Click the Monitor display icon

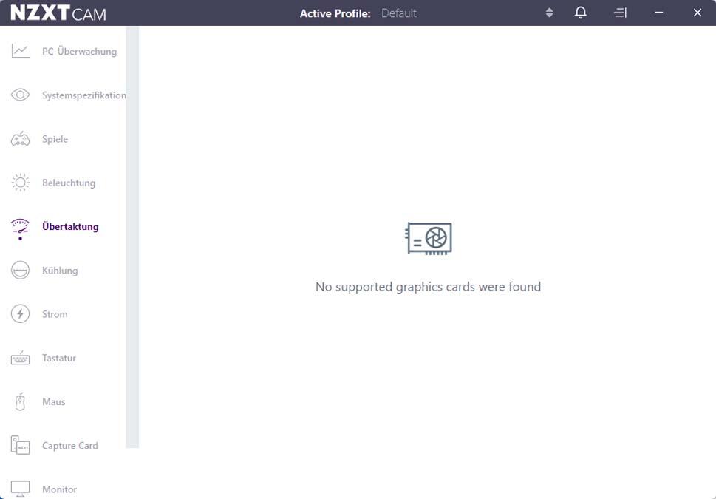coord(20,489)
